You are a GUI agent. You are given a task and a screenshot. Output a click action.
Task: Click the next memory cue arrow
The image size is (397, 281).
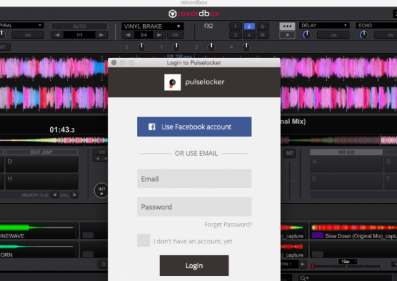click(x=75, y=194)
